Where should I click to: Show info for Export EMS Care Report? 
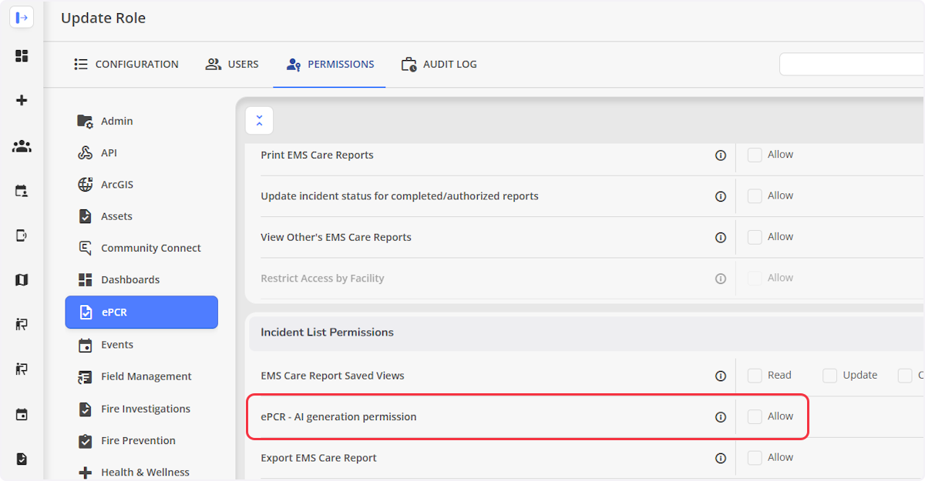721,458
